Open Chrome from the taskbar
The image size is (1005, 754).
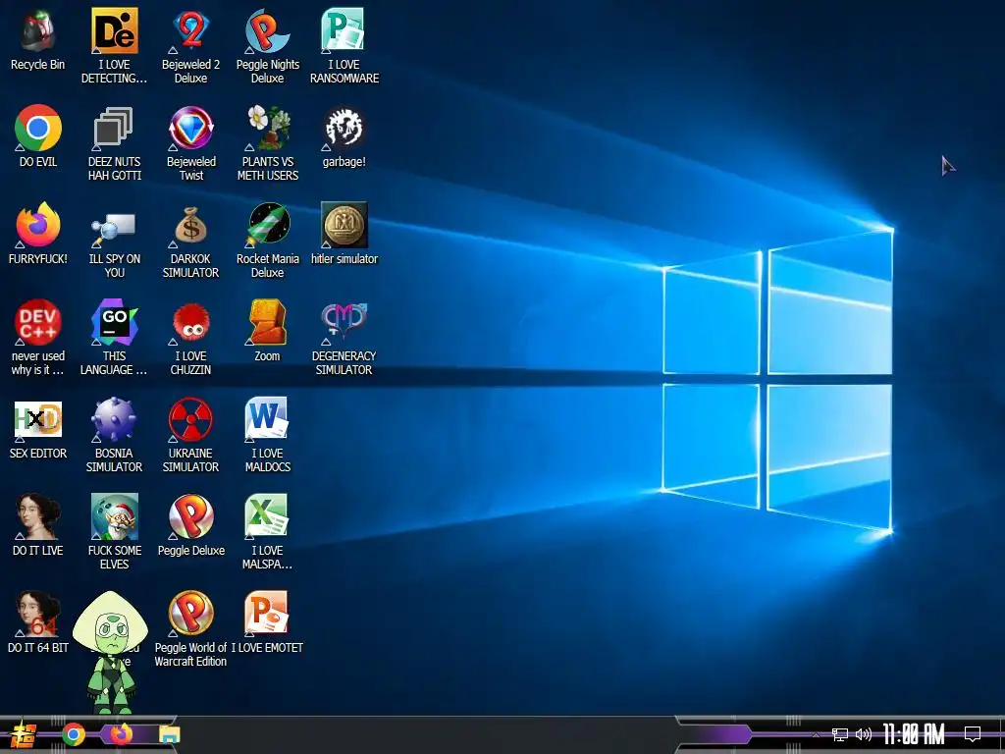point(73,734)
